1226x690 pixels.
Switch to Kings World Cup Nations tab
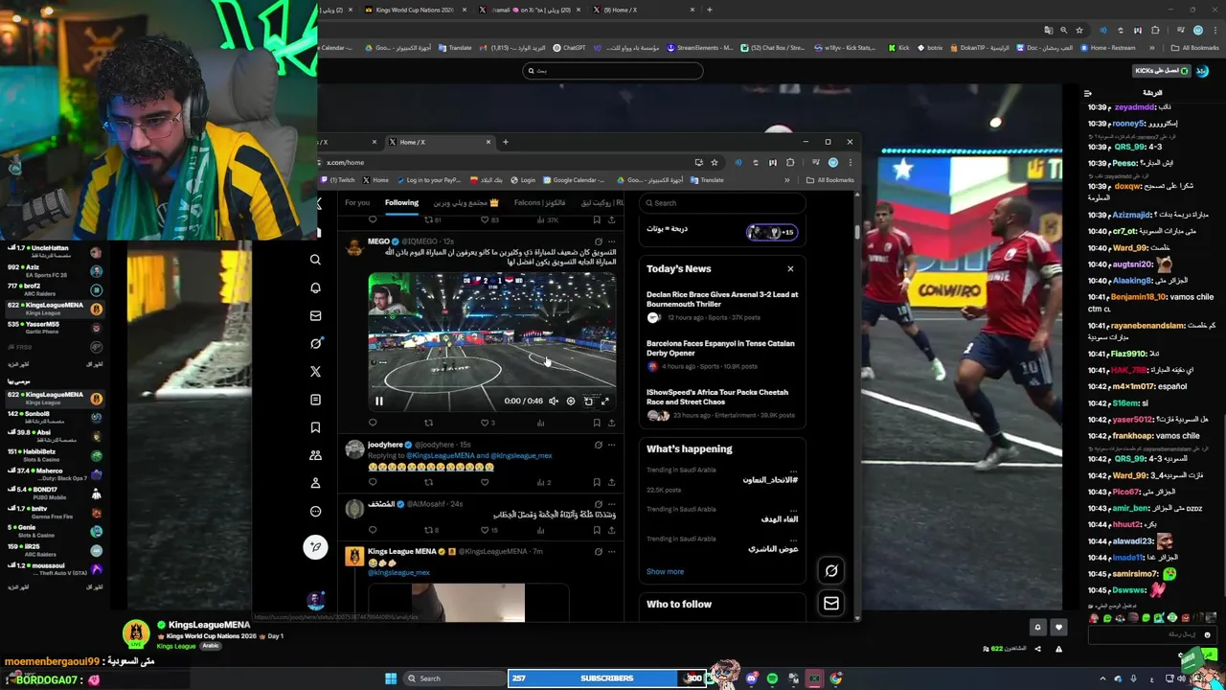click(415, 10)
